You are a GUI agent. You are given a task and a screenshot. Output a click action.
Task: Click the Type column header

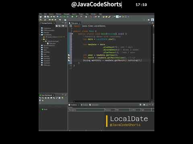click(x=146, y=110)
